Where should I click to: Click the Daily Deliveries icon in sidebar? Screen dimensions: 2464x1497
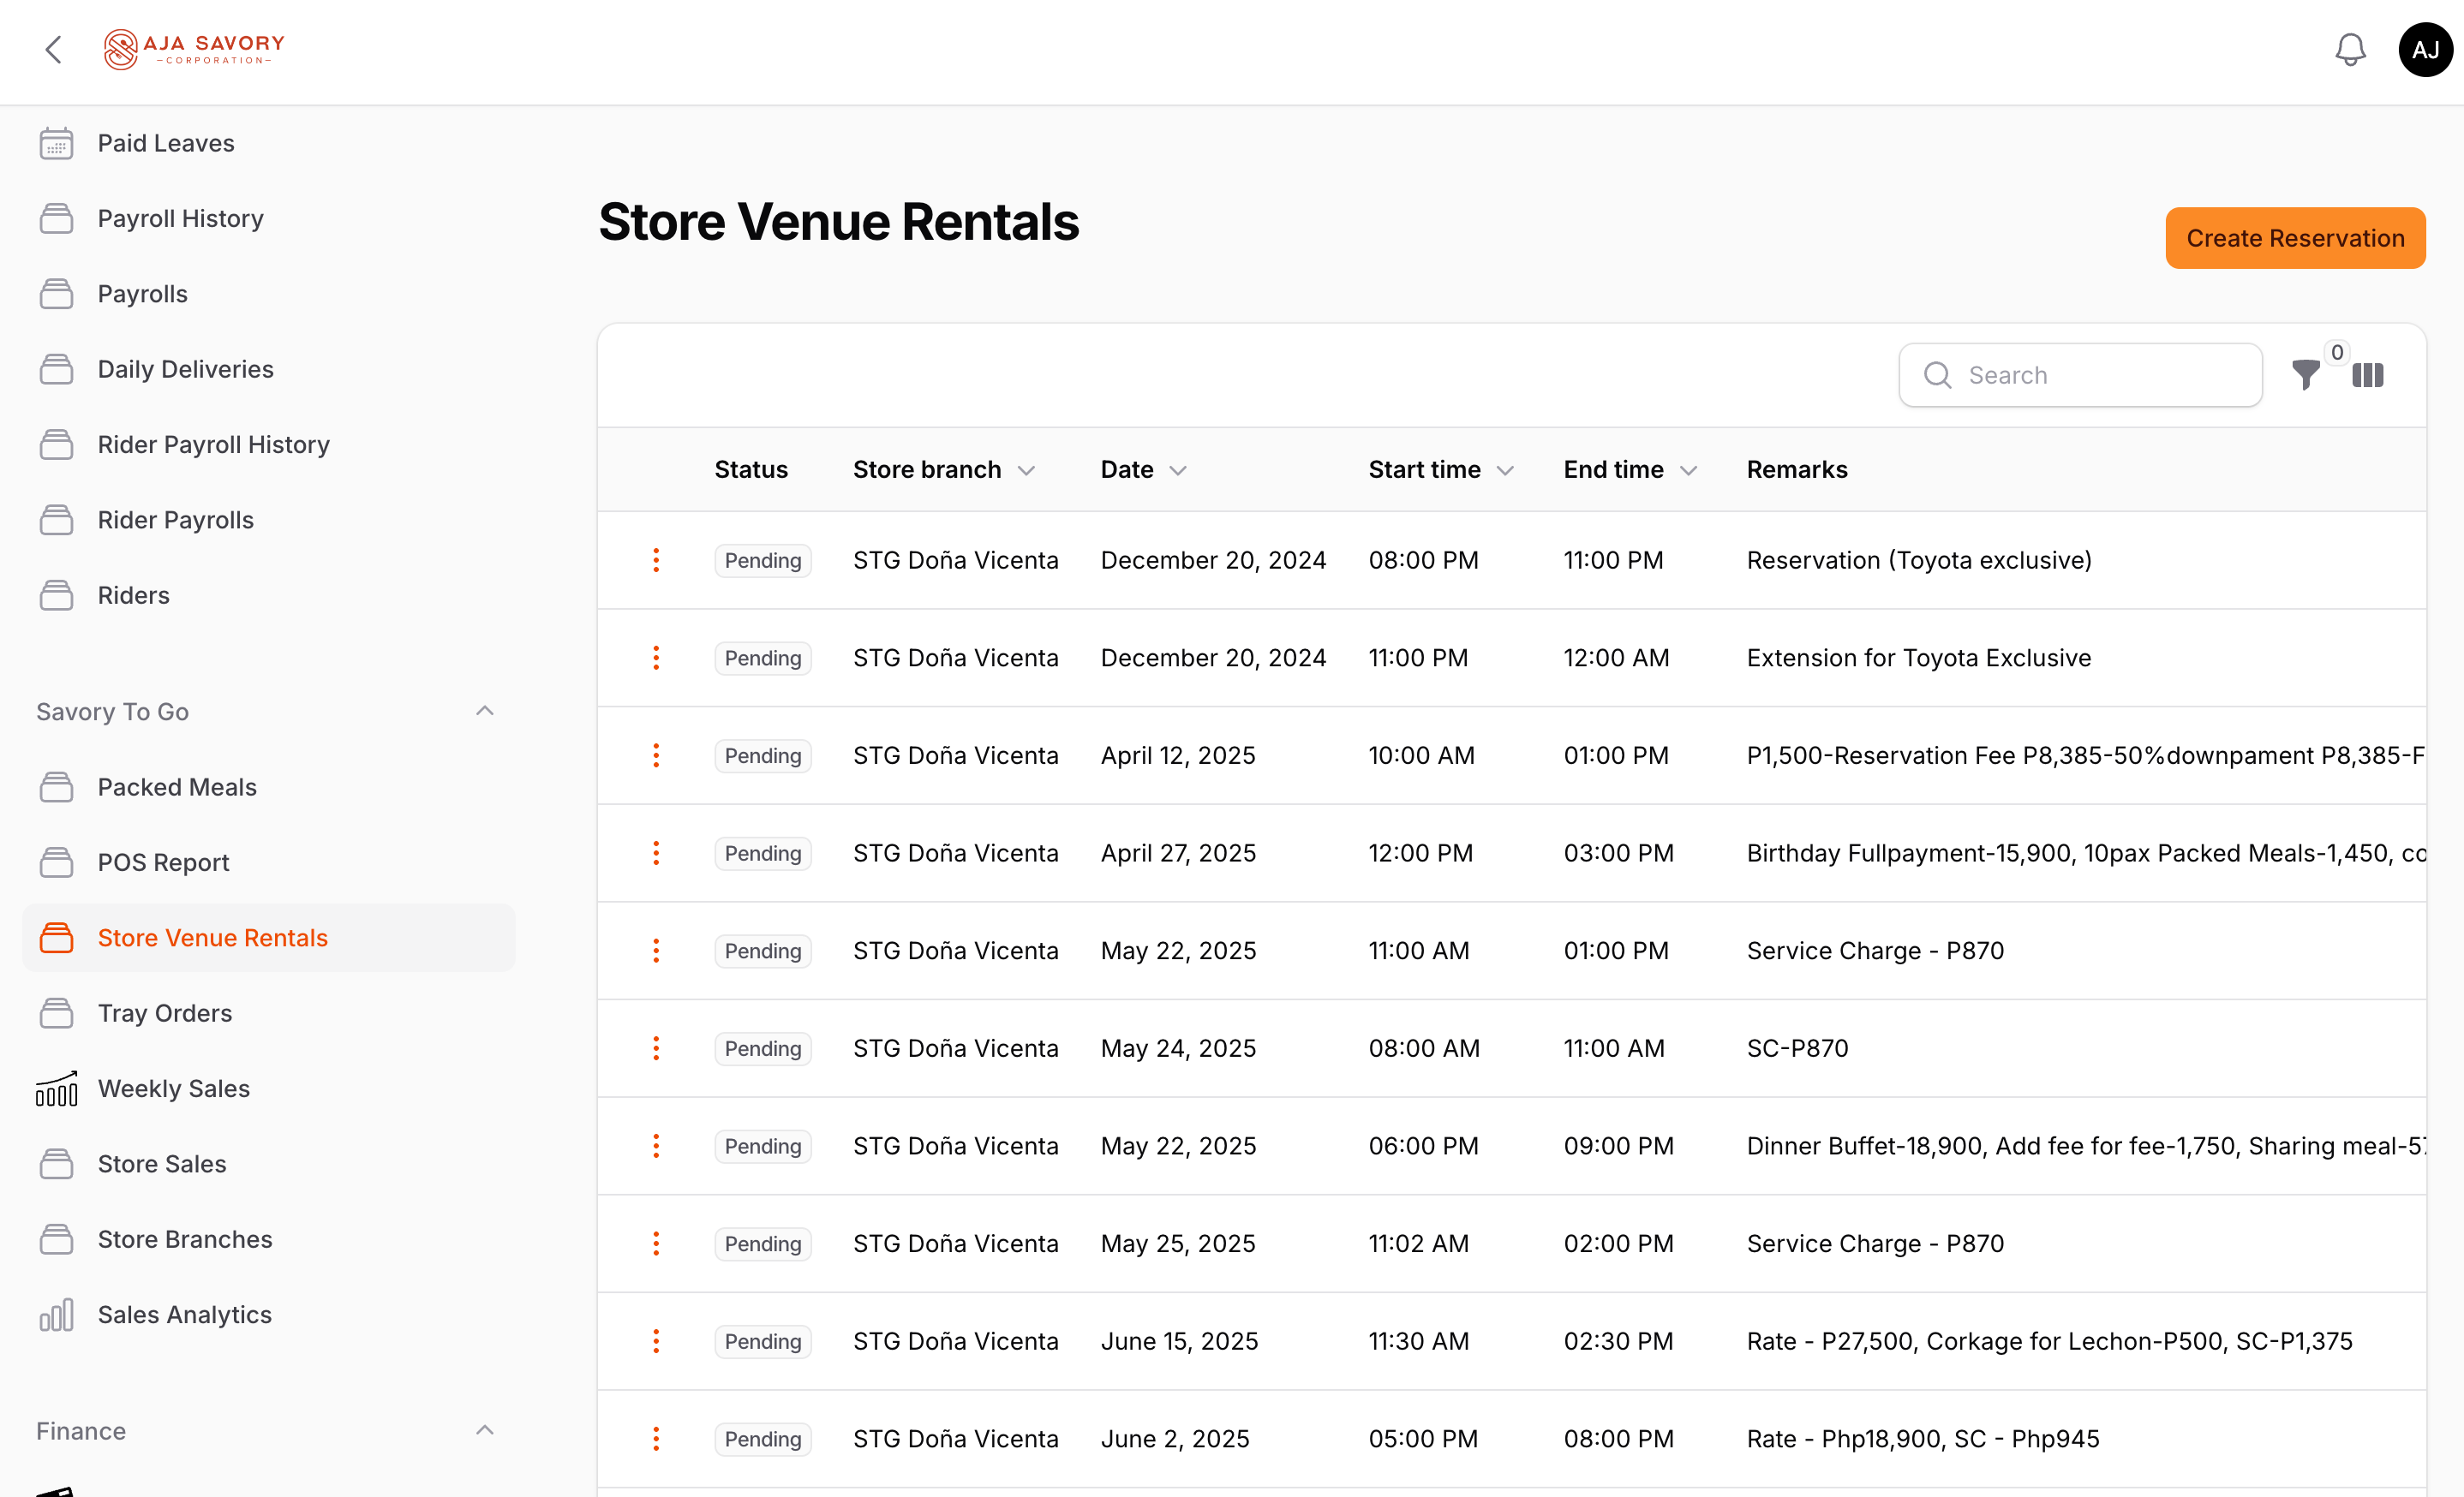pyautogui.click(x=56, y=367)
